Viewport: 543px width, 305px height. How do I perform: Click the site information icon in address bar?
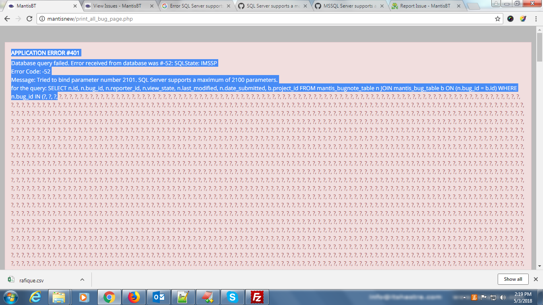[43, 19]
